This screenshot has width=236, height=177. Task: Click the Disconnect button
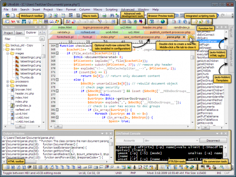(x=213, y=140)
